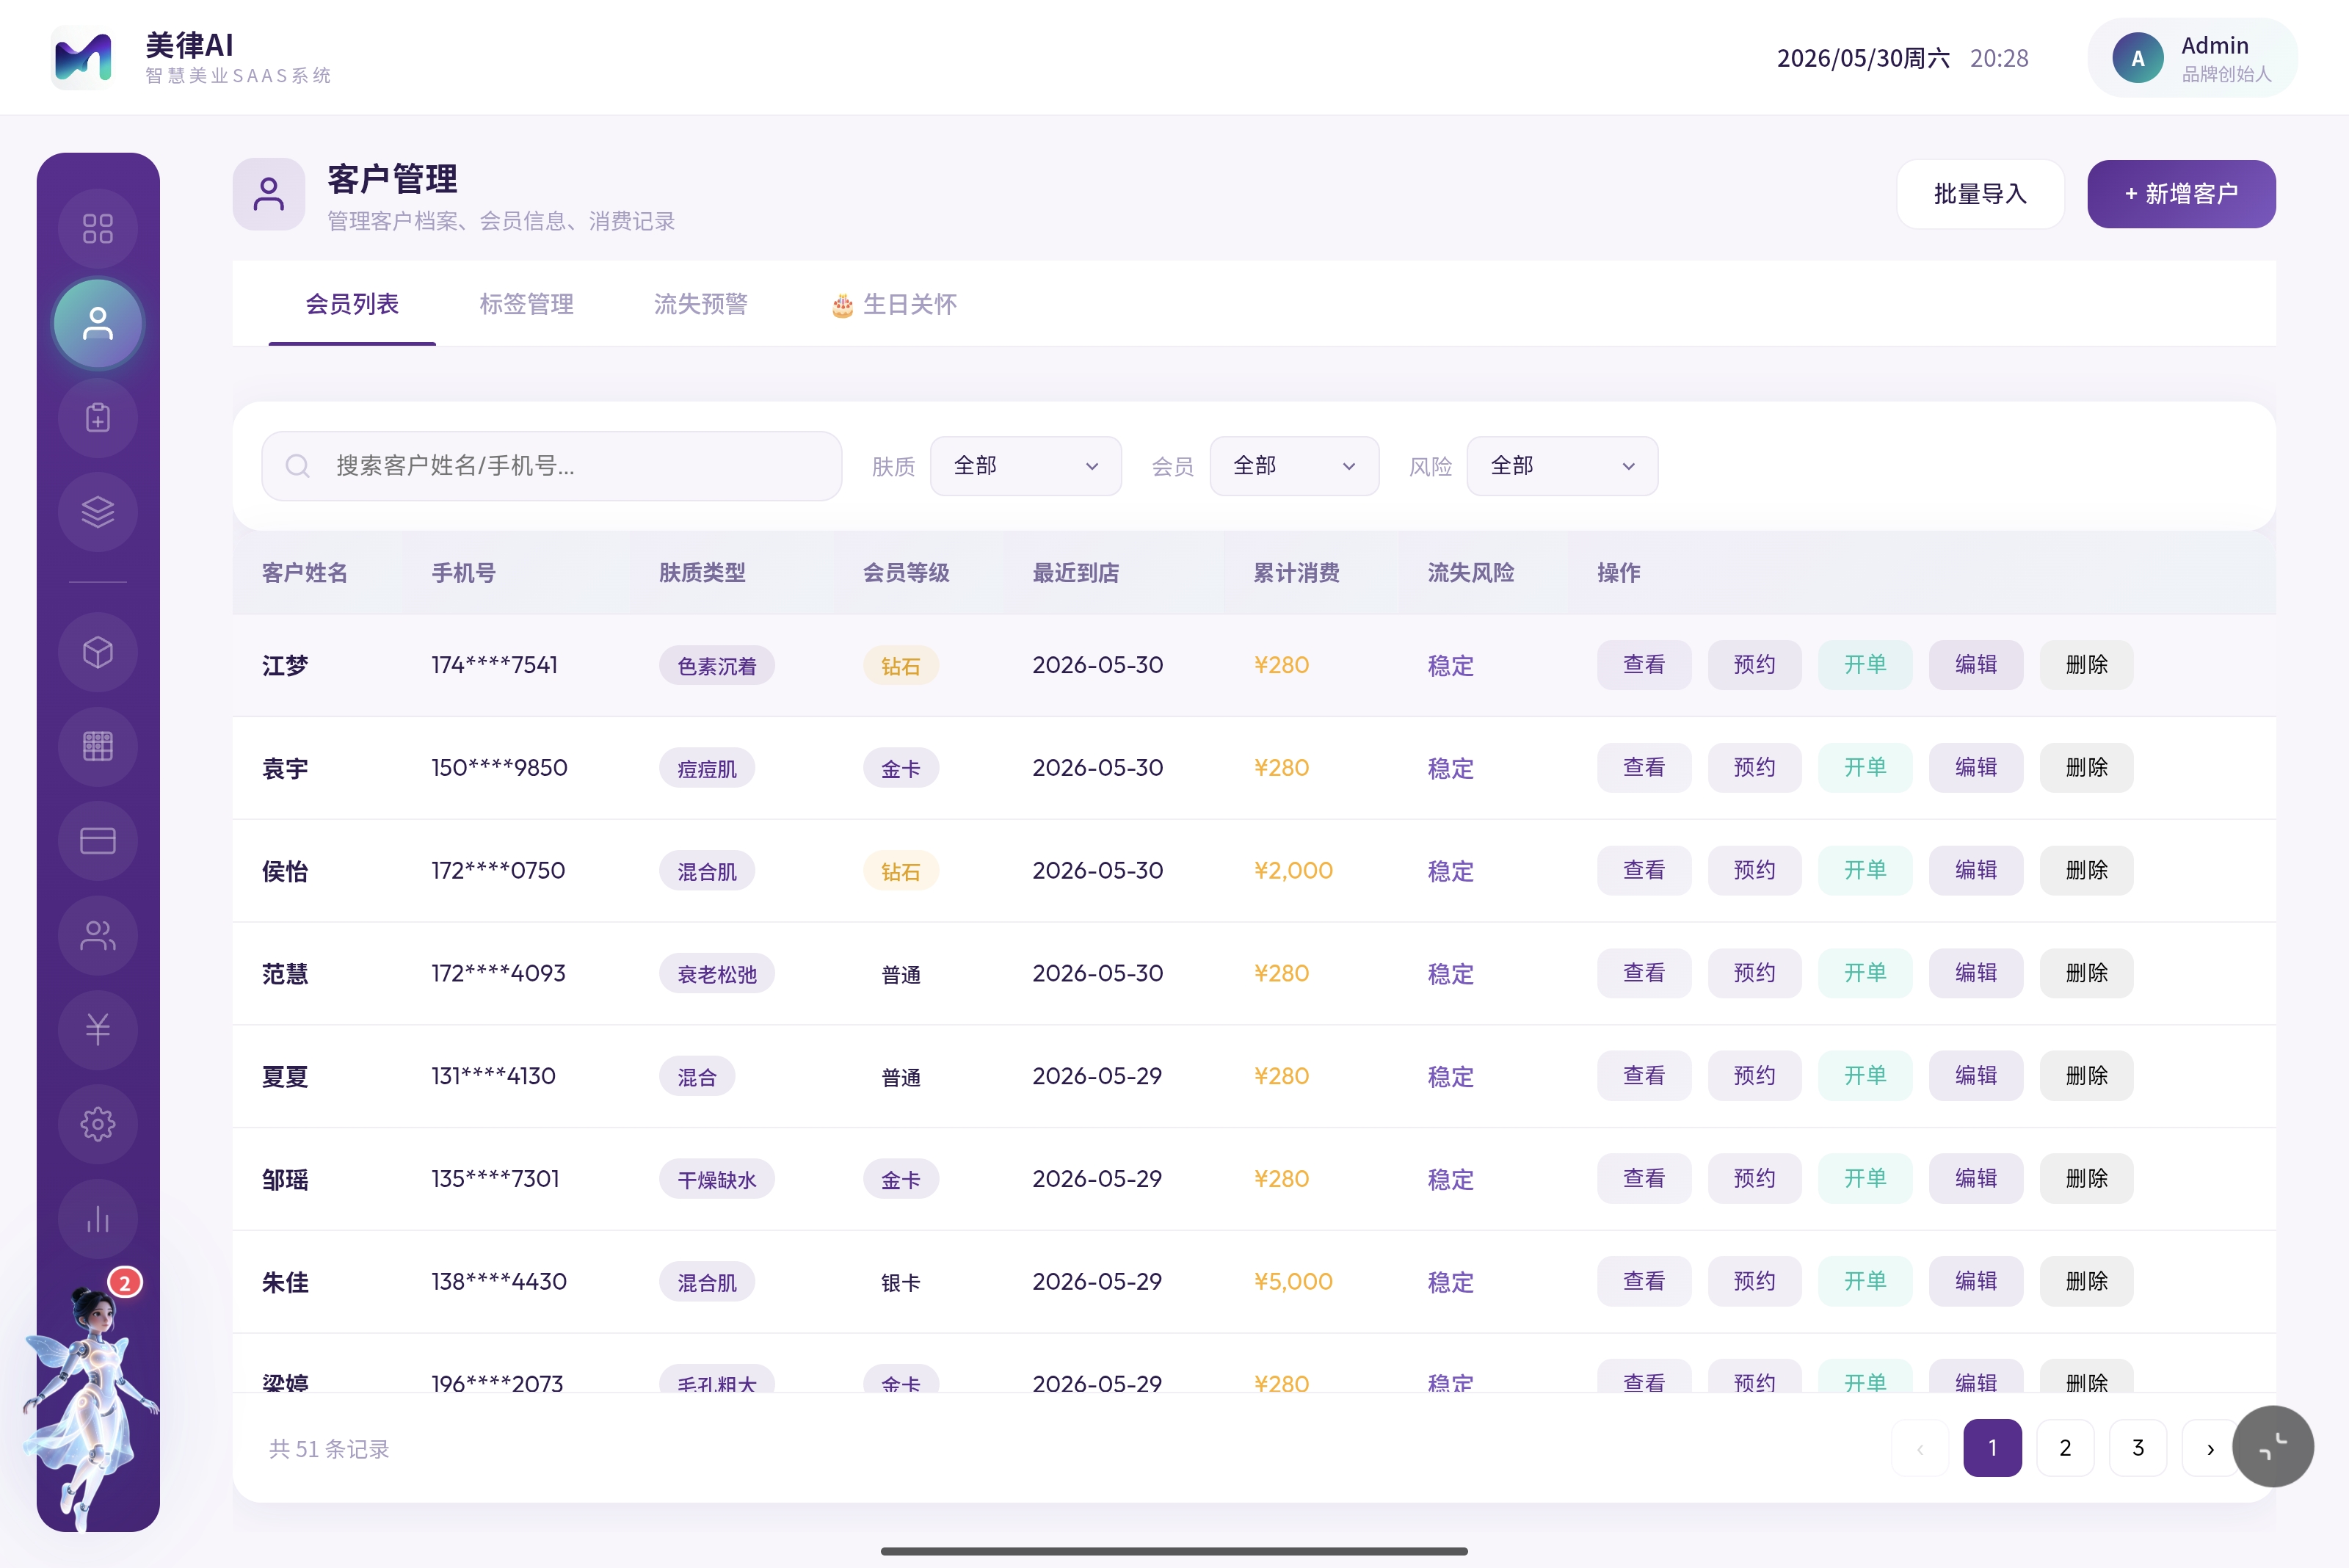Click customer name 邹瑶
The width and height of the screenshot is (2349, 1568).
click(285, 1180)
